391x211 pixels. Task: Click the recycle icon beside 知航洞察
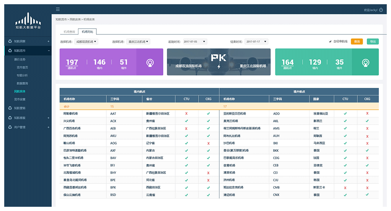point(10,41)
